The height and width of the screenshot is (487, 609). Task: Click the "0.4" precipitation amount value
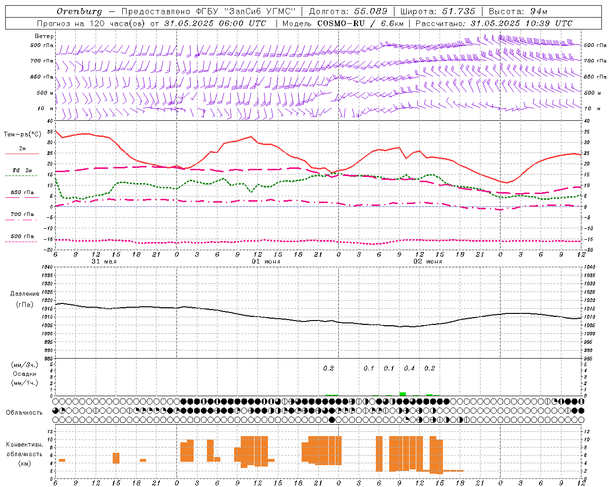click(x=409, y=368)
